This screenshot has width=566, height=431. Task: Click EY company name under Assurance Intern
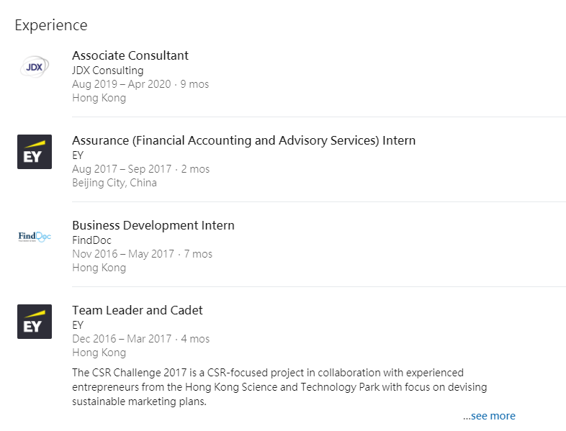[78, 155]
